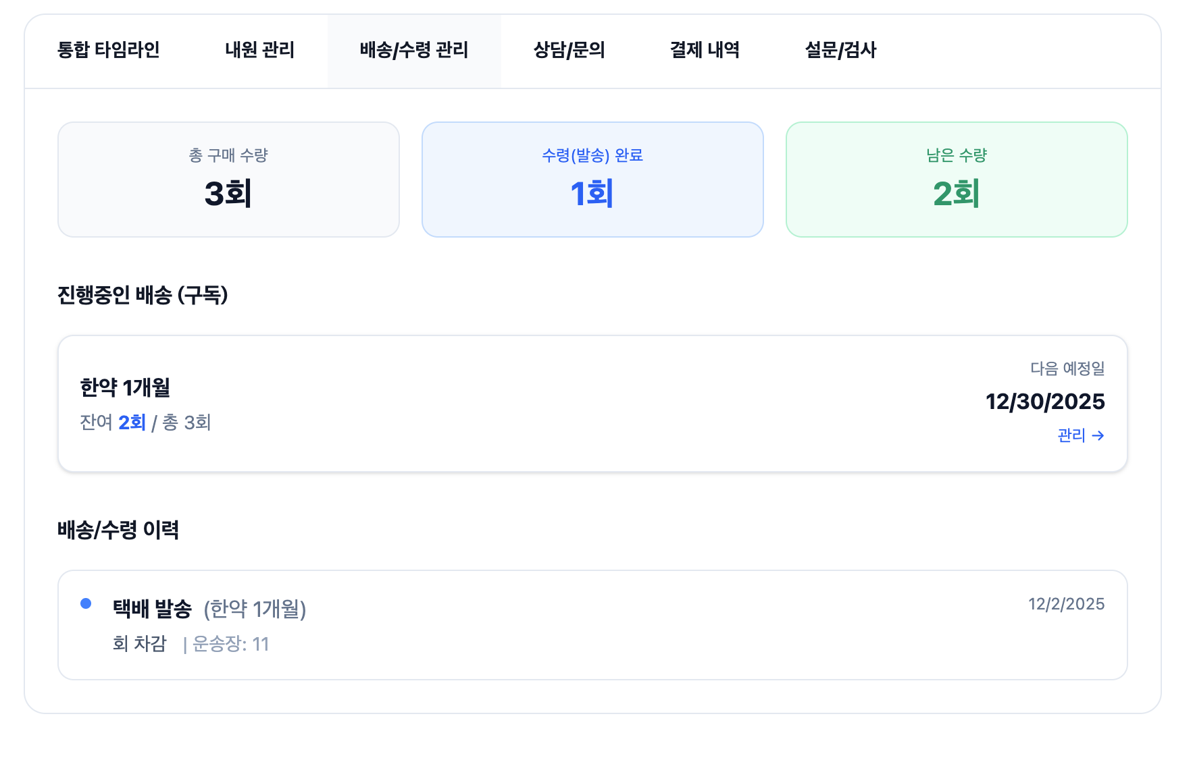1193x760 pixels.
Task: Click the 남은 수량 2회 card
Action: pyautogui.click(x=957, y=180)
